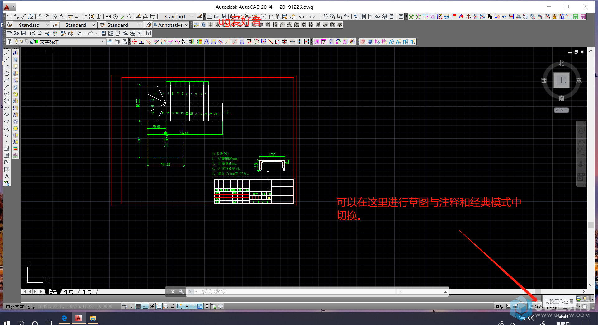Toggle Grid Display in status bar
Viewport: 598px width, 325px height.
click(138, 306)
